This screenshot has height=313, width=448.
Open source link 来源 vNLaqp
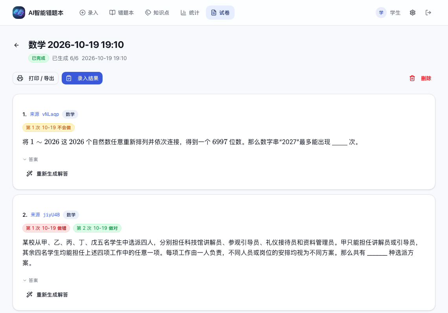point(44,114)
